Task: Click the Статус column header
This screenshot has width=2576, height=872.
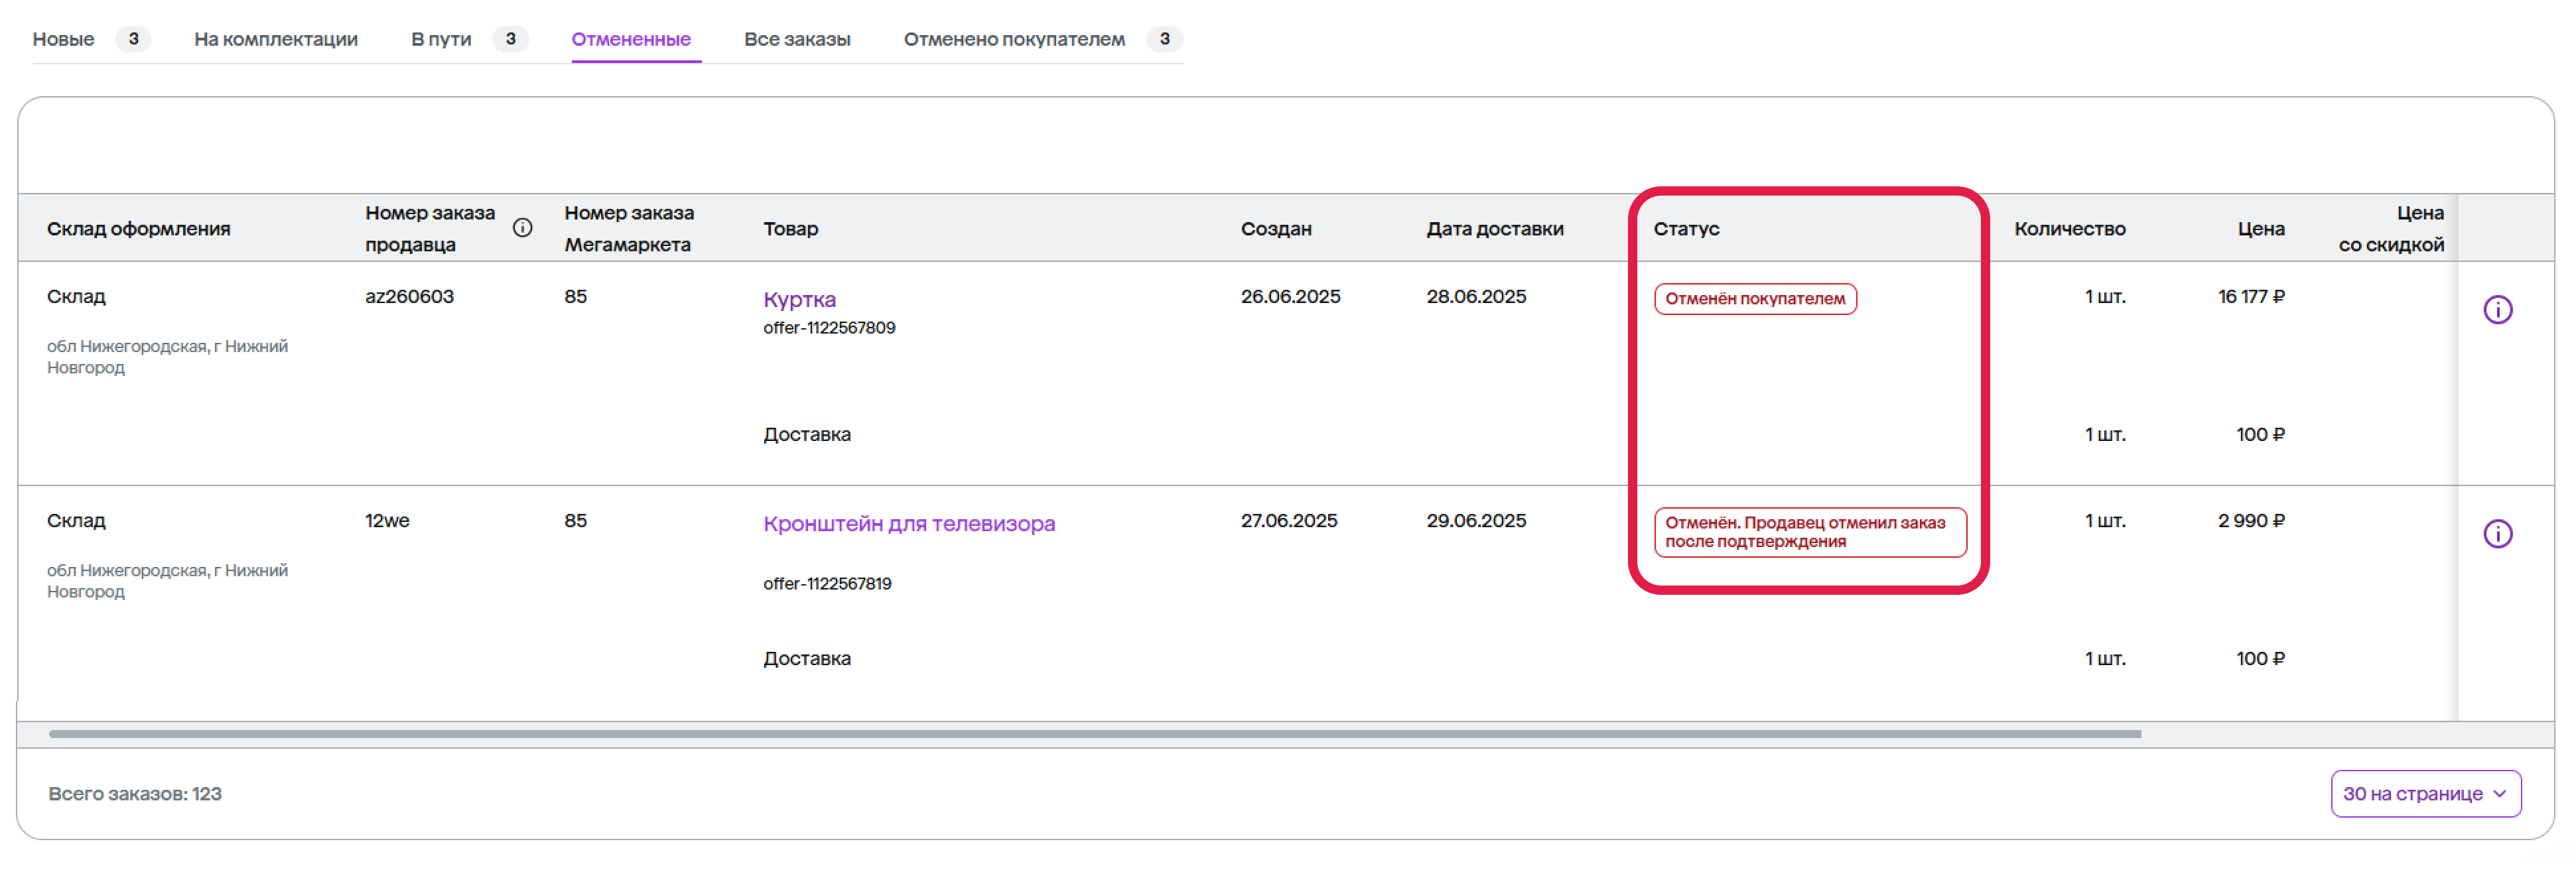Action: pos(1686,228)
